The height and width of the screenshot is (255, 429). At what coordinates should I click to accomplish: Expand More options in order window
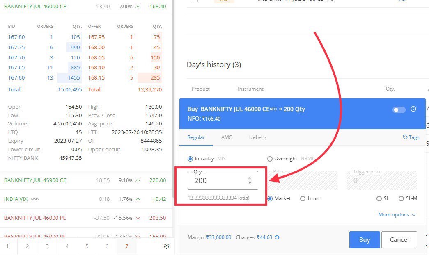(397, 215)
